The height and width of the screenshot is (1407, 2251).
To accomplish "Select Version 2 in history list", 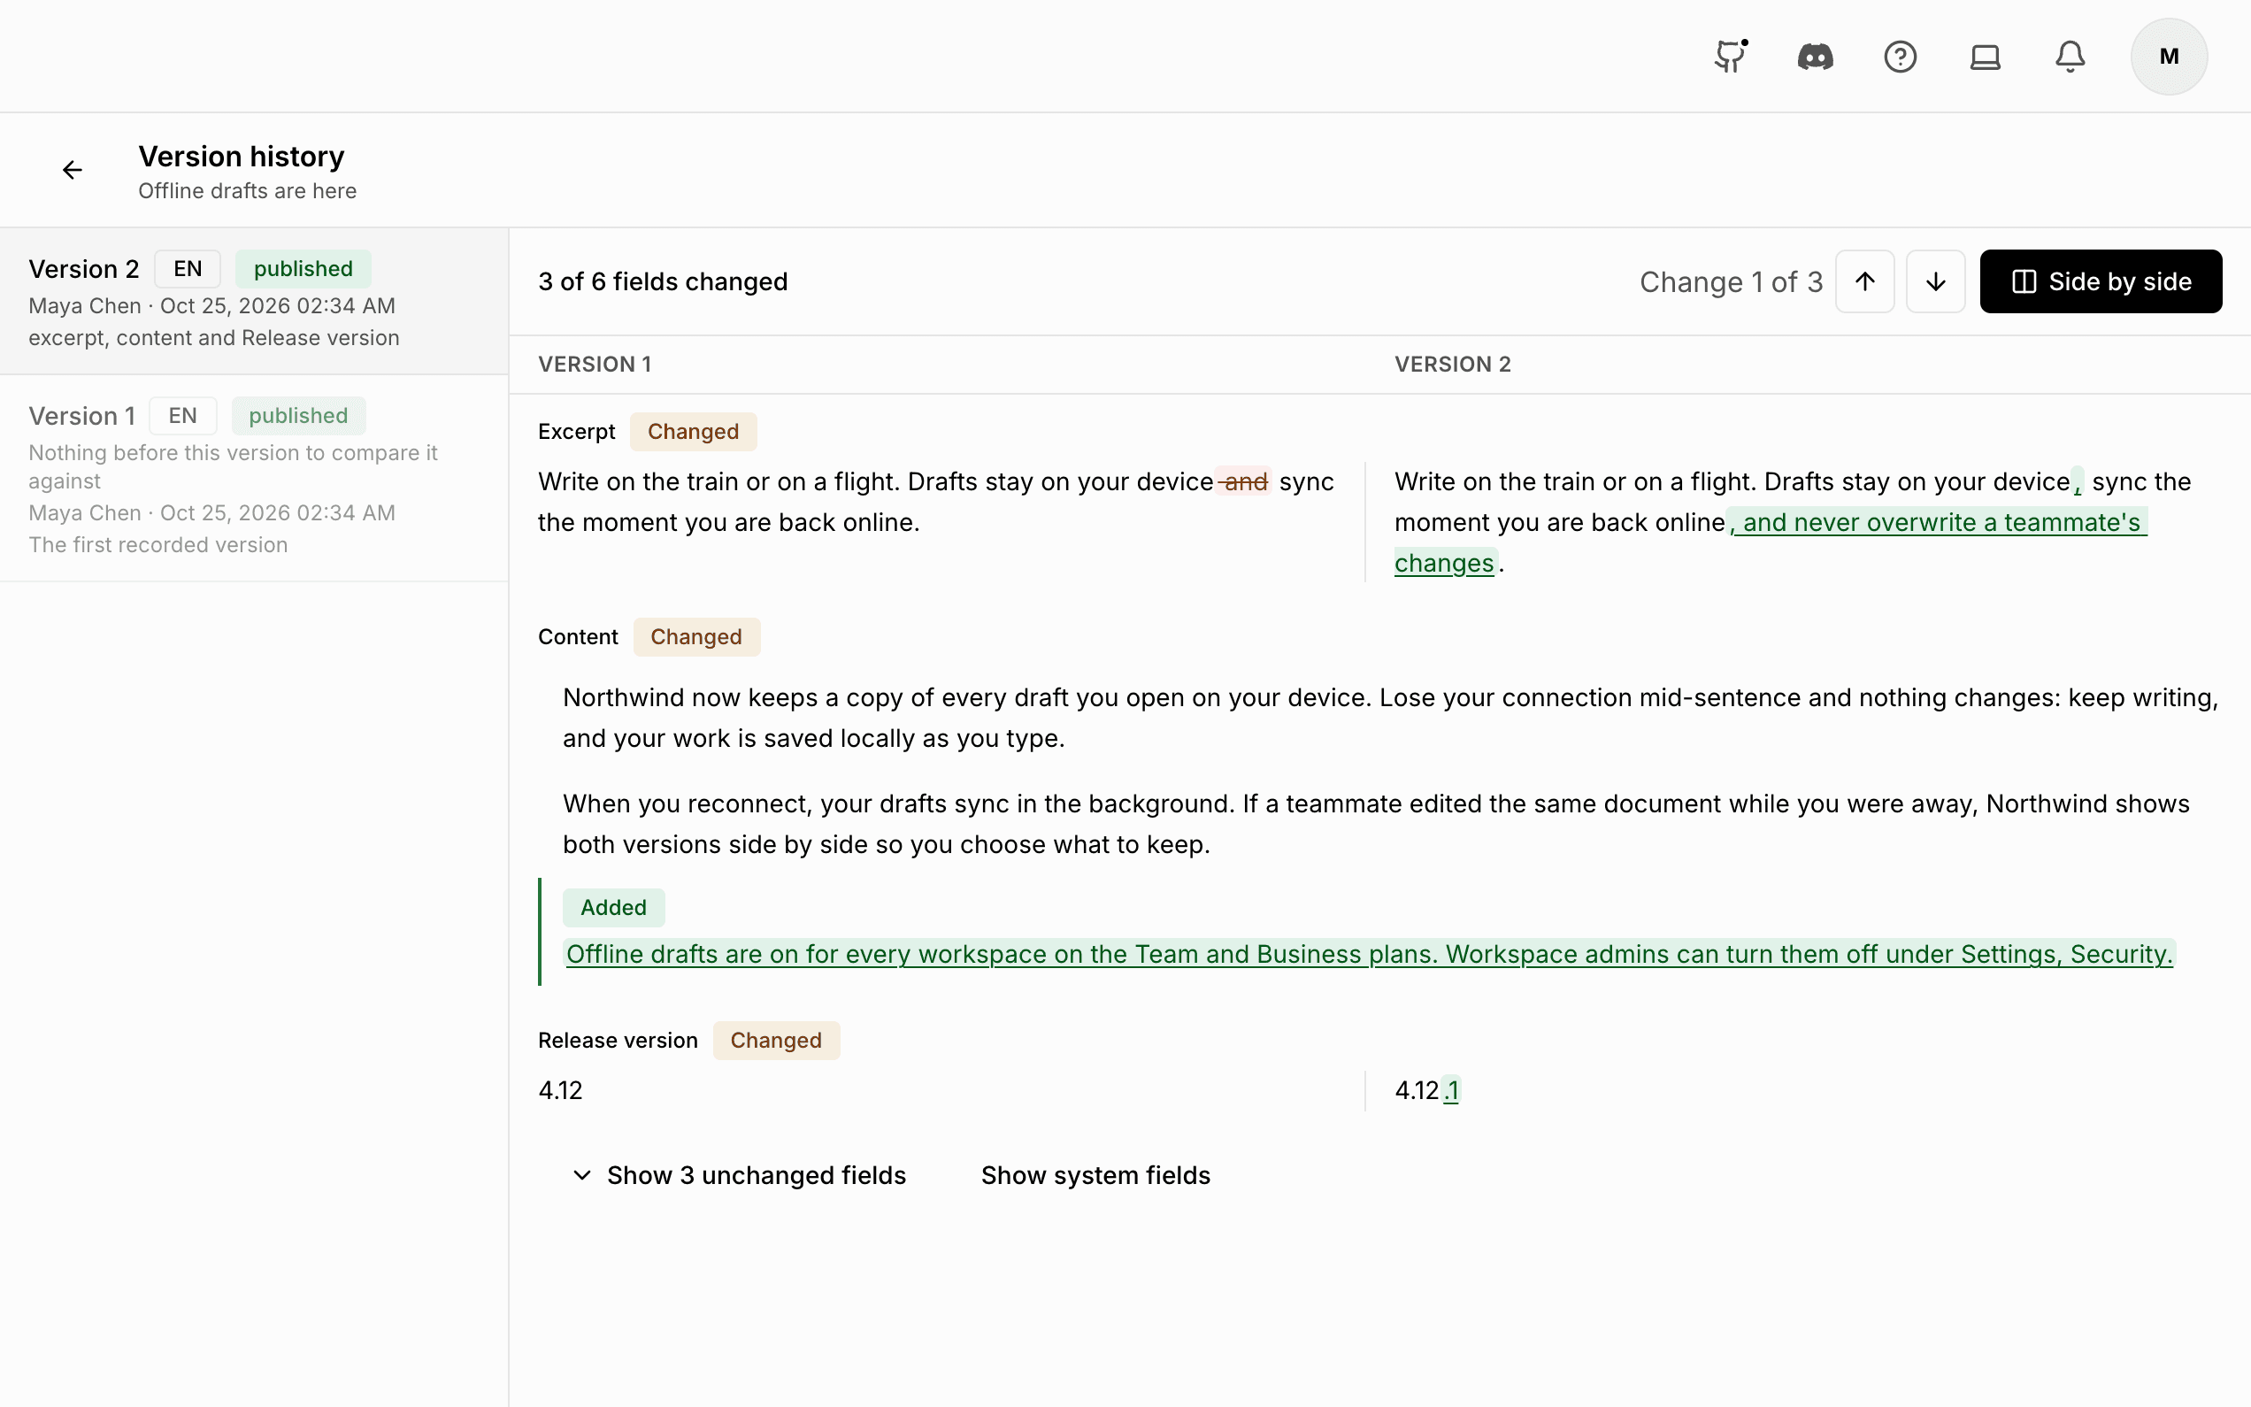I will pos(254,302).
